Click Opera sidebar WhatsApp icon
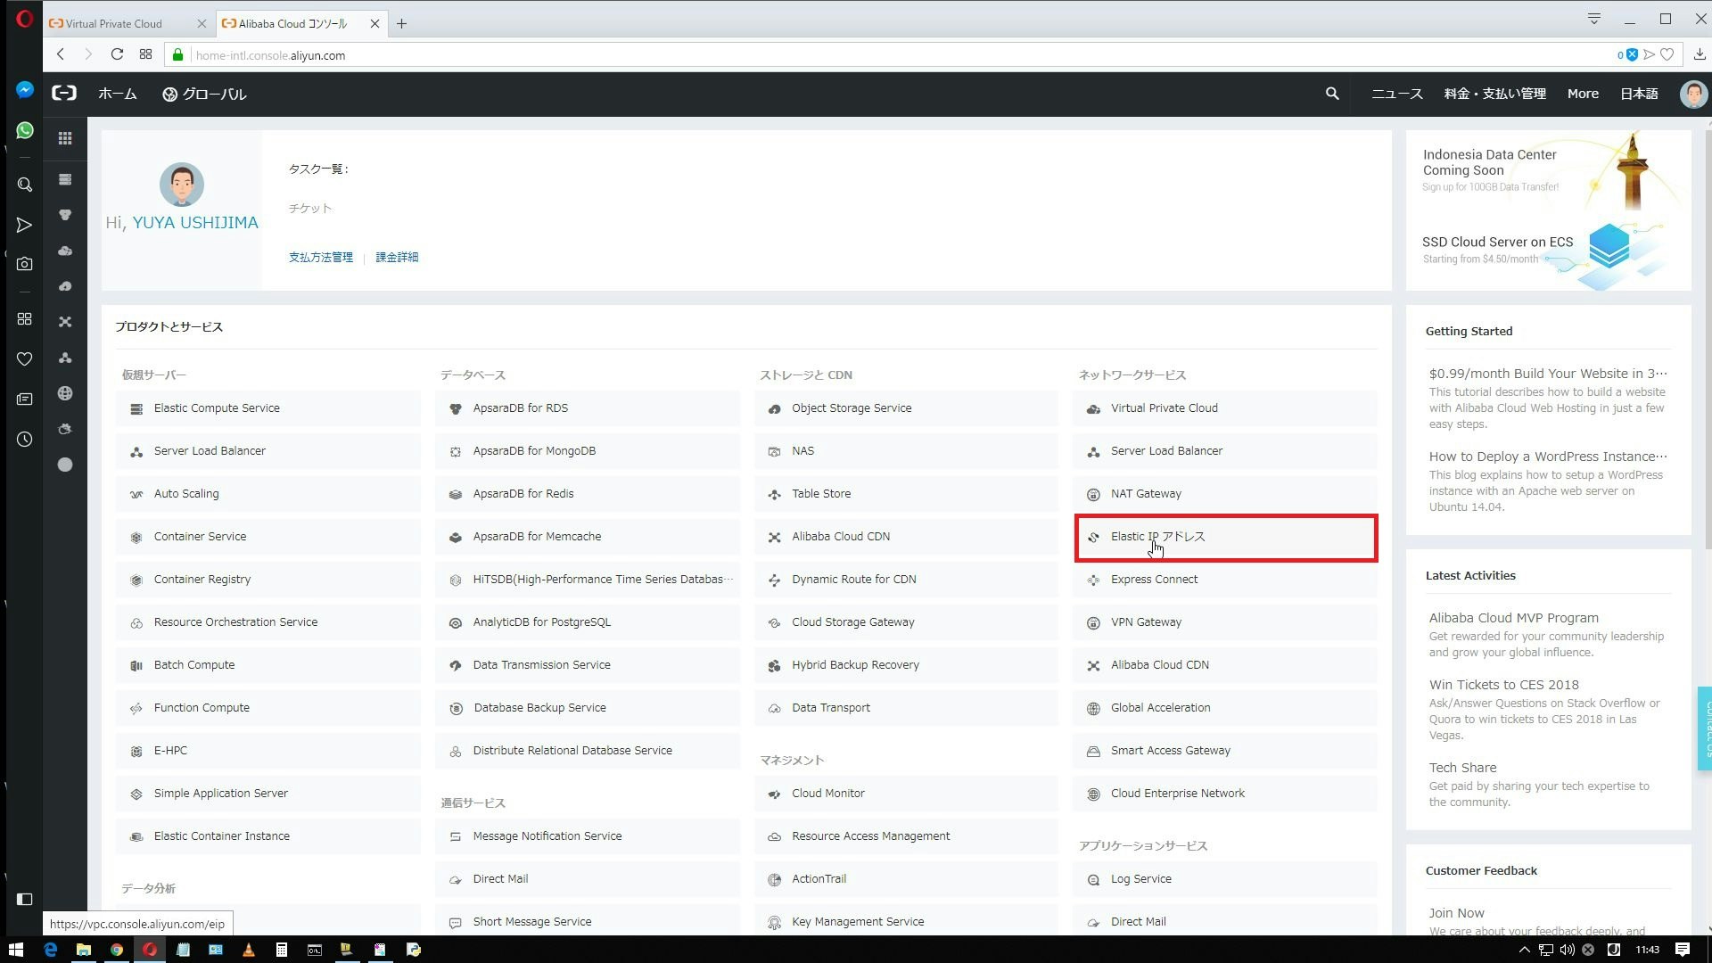This screenshot has width=1712, height=963. point(25,131)
